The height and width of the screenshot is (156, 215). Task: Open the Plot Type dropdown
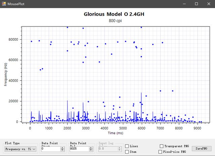(20, 149)
